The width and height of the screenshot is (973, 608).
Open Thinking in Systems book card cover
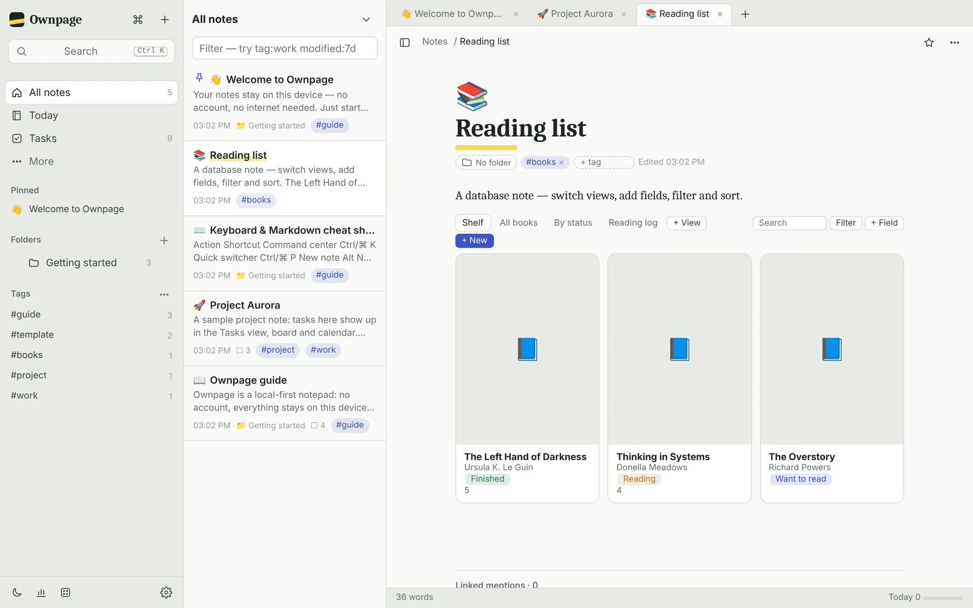click(x=679, y=349)
